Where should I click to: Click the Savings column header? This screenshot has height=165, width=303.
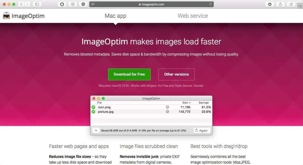pyautogui.click(x=204, y=103)
